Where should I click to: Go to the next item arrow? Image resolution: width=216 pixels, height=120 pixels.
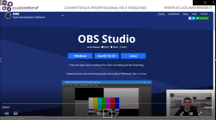point(215,60)
